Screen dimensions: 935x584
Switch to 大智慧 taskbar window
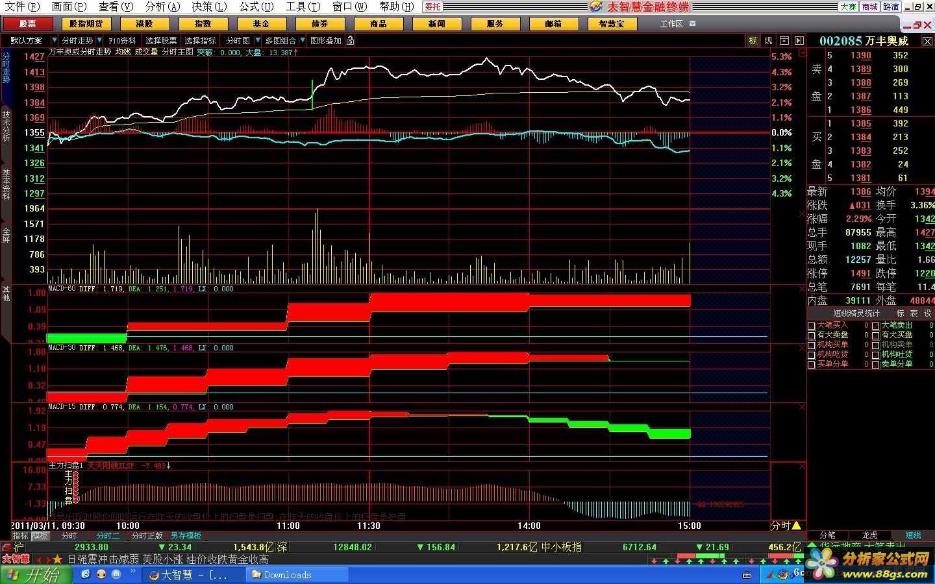[193, 574]
